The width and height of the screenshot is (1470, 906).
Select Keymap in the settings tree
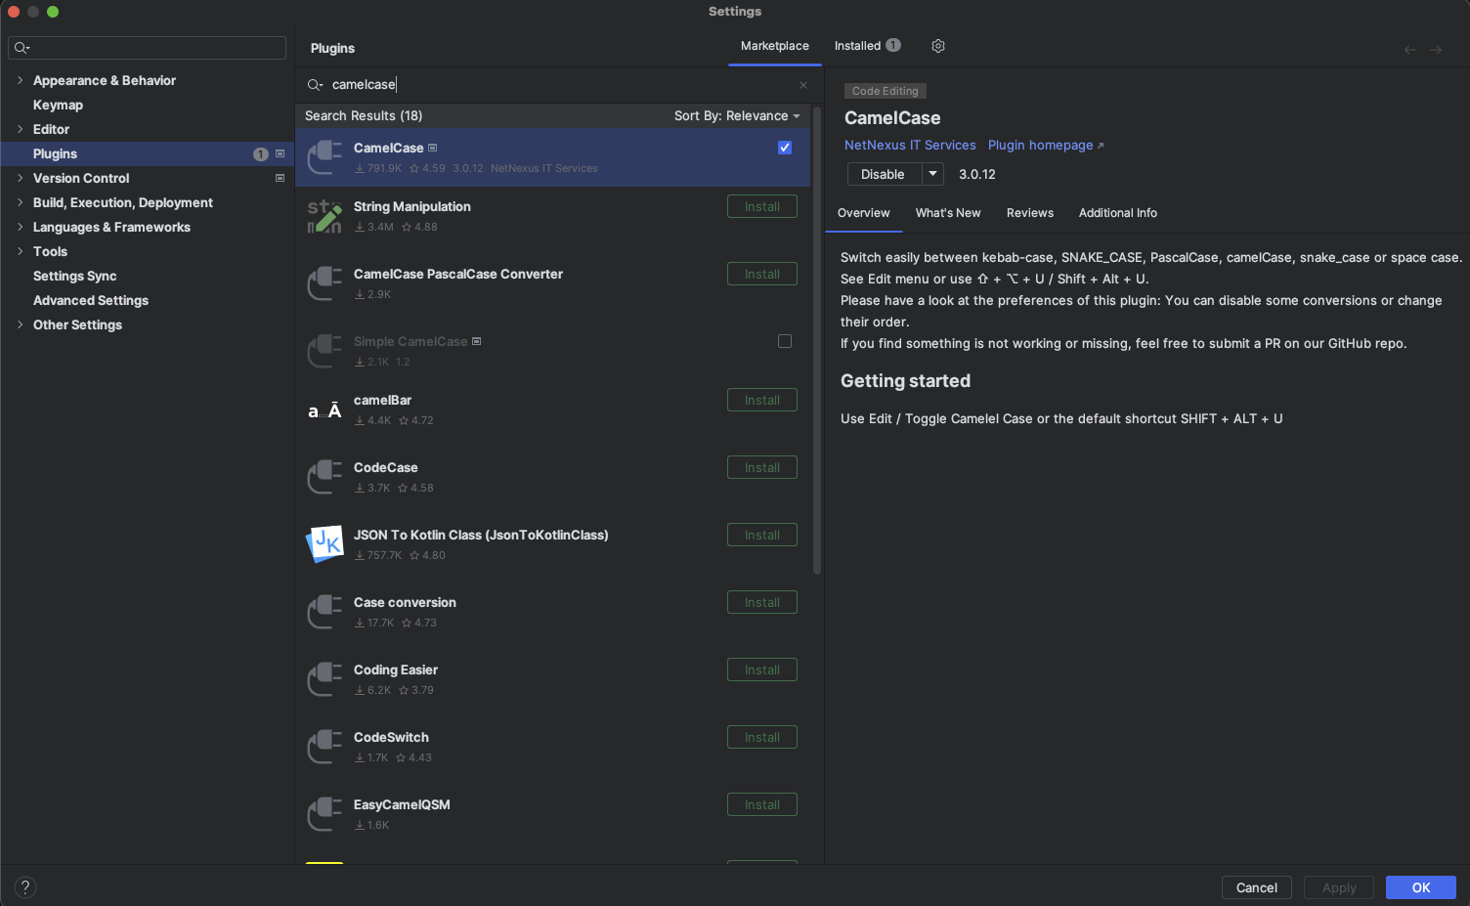coord(58,105)
